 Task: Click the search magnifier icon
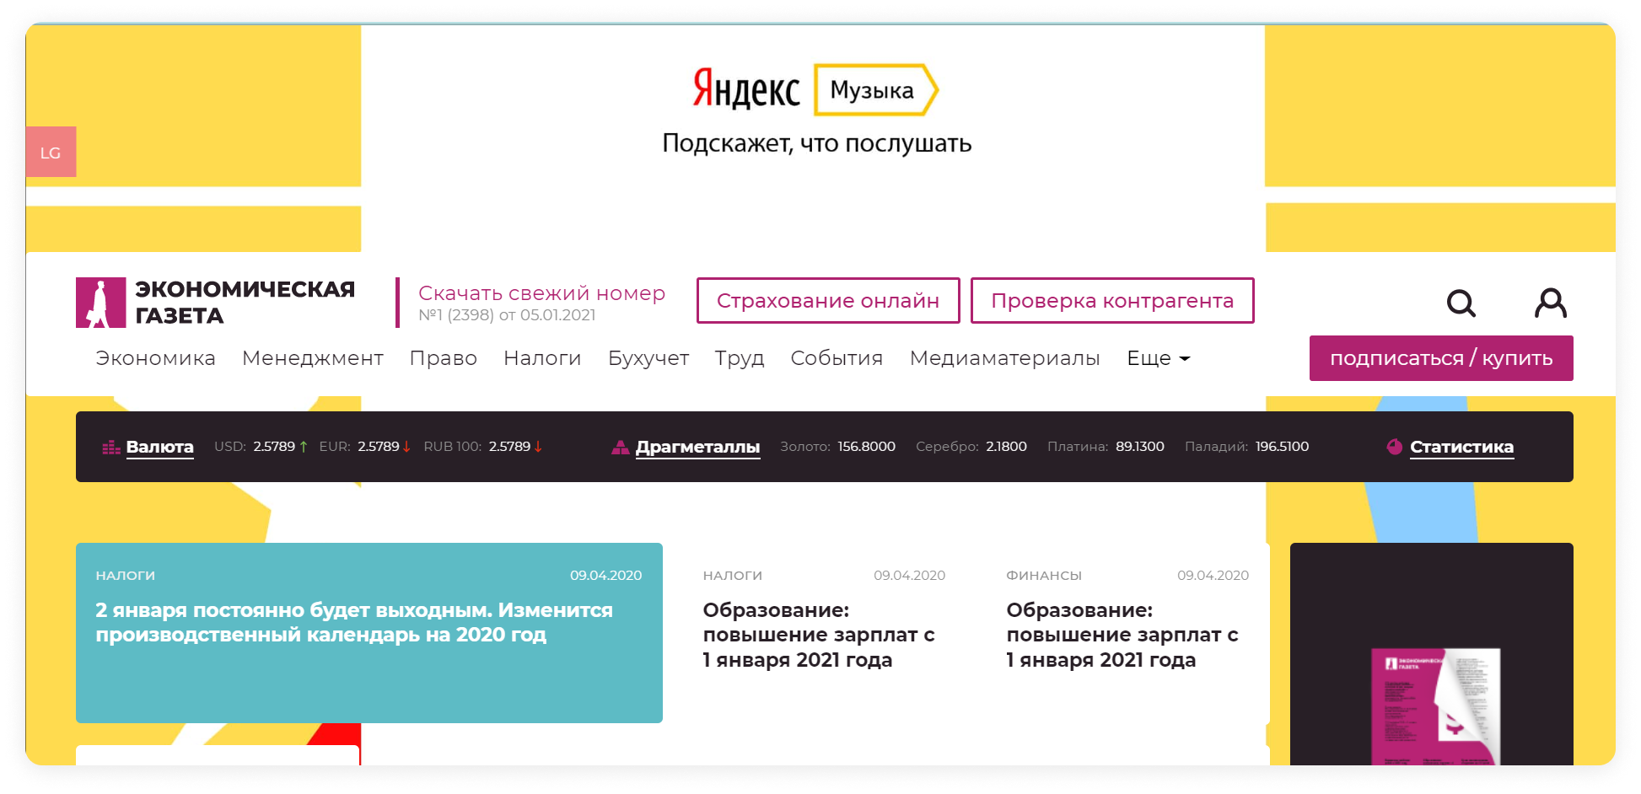[x=1461, y=303]
